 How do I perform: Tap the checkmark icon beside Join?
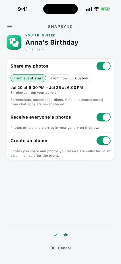(56, 235)
